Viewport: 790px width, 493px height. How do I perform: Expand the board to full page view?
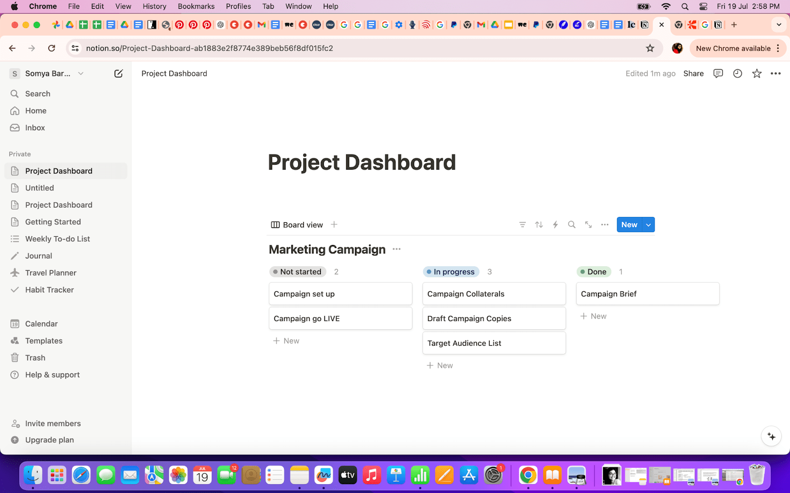[x=588, y=224]
